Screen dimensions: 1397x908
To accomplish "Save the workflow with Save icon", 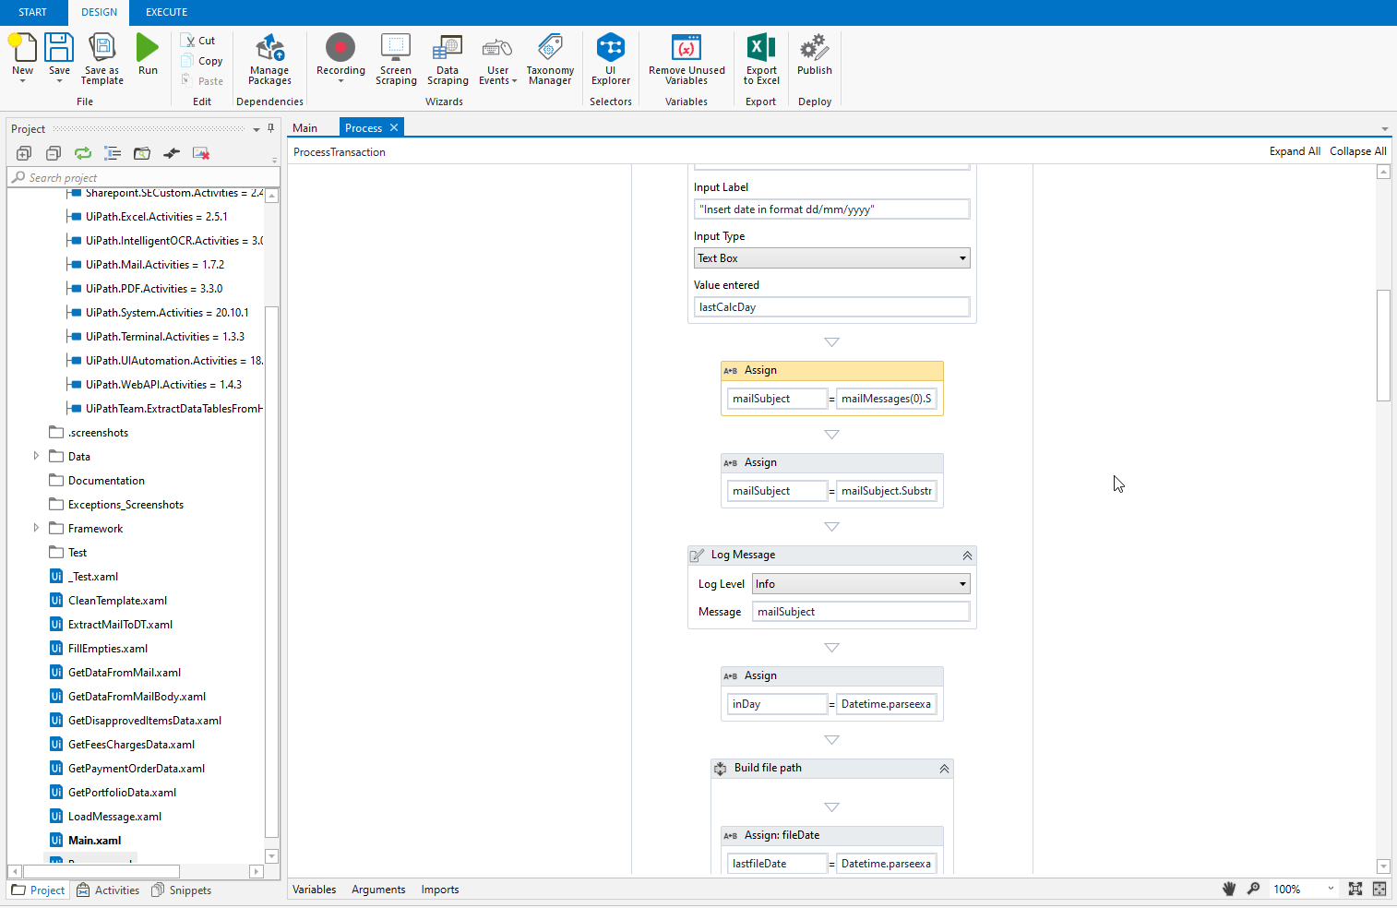I will (x=59, y=48).
